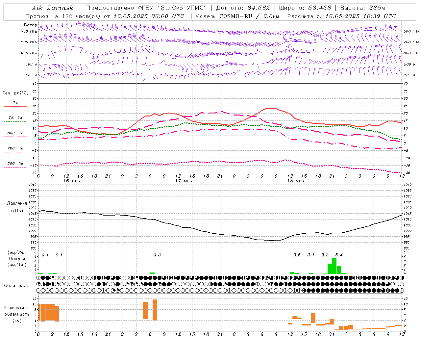
Task: Click the 5.4 precipitation total value
Action: (339, 255)
